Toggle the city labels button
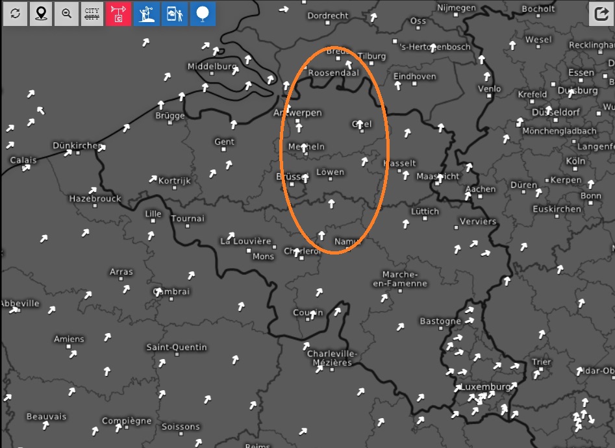This screenshot has width=615, height=448. tap(92, 14)
